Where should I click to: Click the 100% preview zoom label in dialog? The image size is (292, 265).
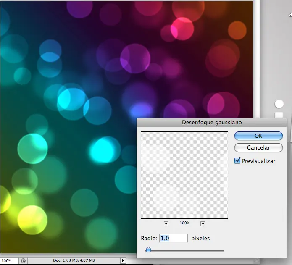(x=184, y=223)
